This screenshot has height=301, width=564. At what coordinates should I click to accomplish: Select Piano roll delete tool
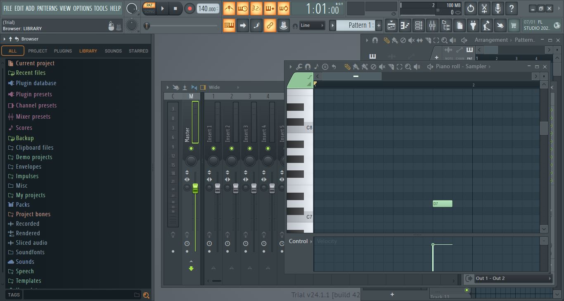(373, 67)
